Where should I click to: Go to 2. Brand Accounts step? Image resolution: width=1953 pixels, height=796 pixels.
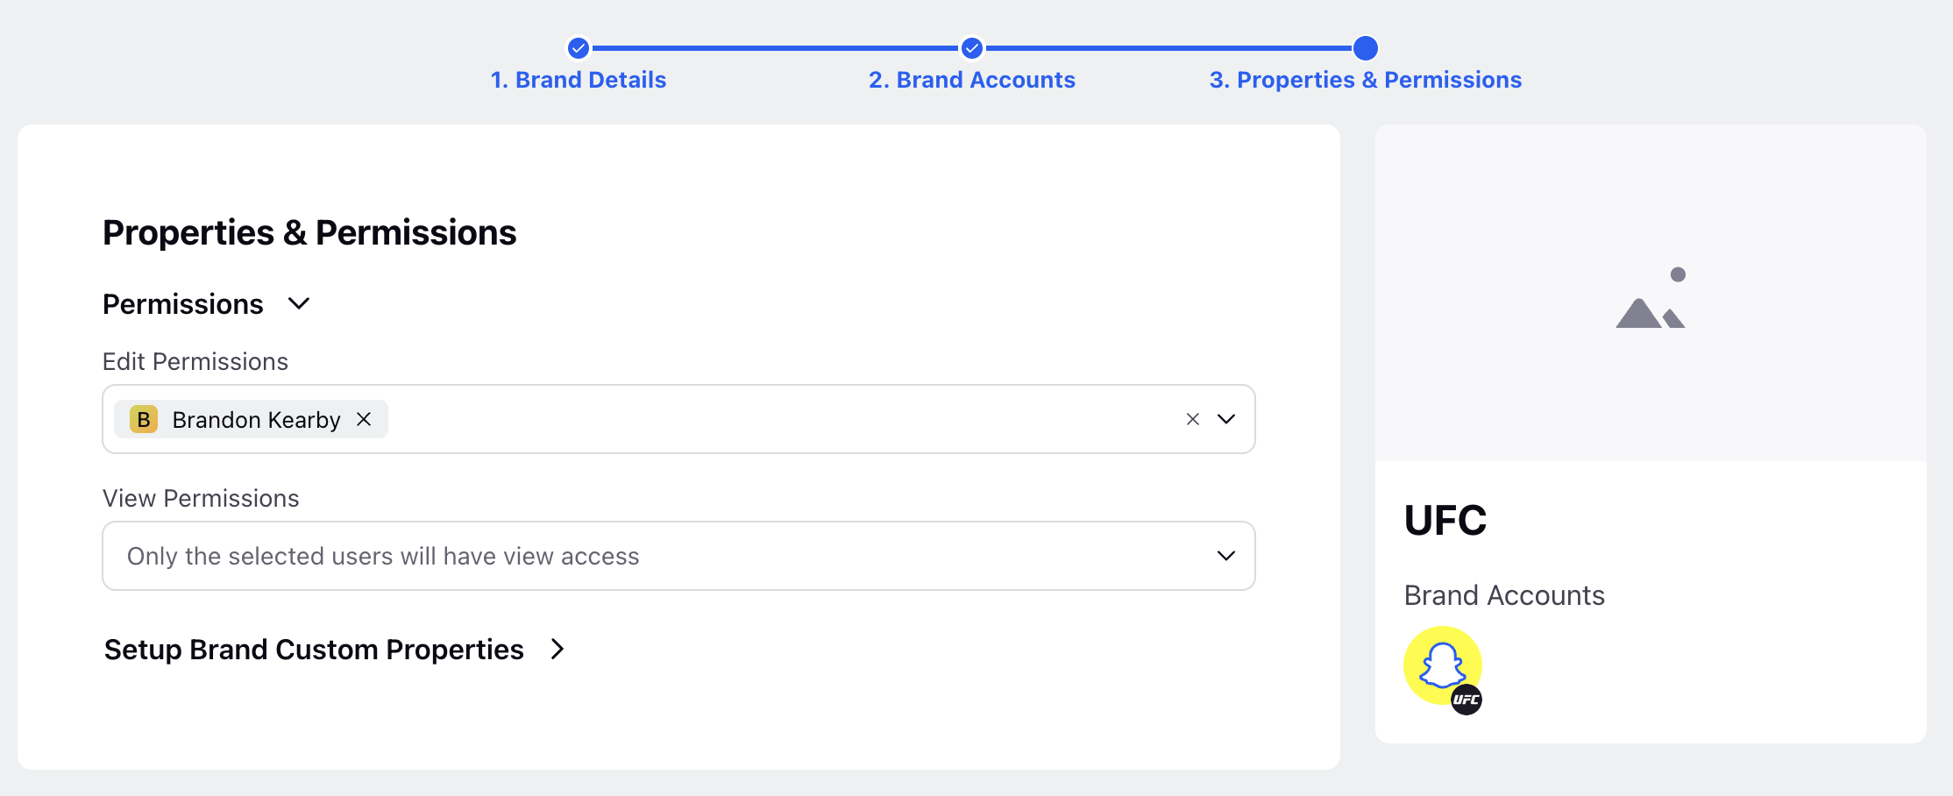(971, 80)
